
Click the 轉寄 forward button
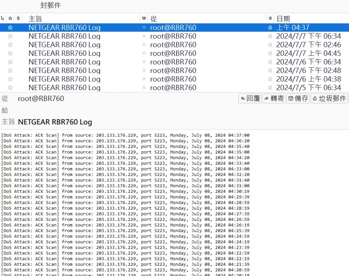[274, 98]
